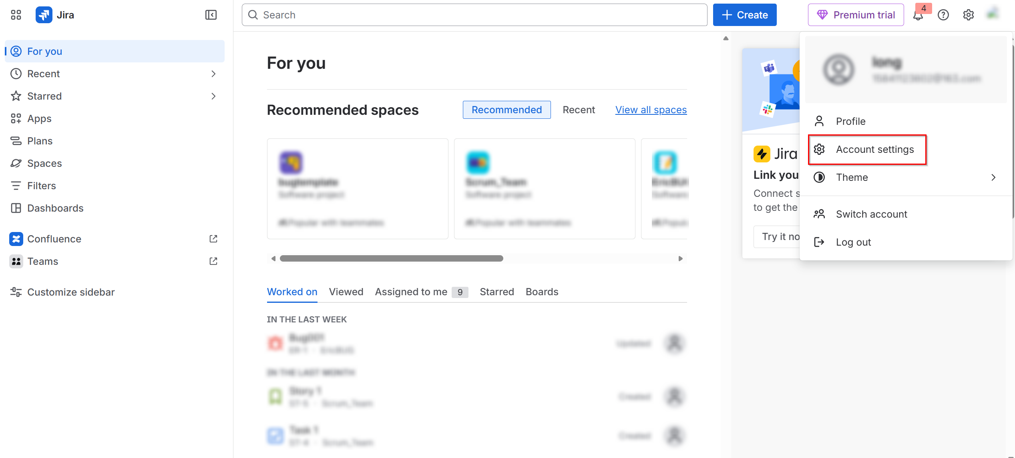
Task: Open Teams from the sidebar
Action: [42, 261]
